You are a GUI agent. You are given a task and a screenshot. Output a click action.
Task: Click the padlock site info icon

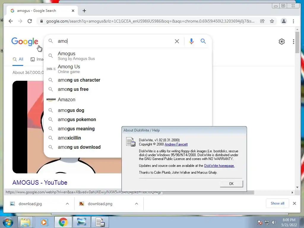click(41, 21)
